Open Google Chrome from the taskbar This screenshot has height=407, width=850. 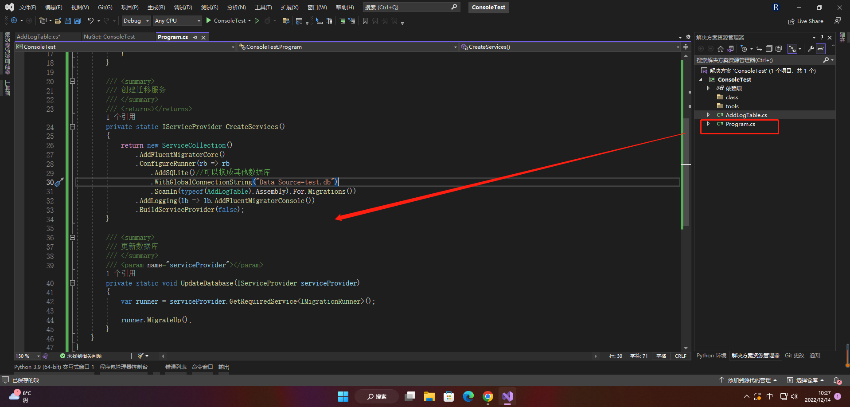[x=488, y=396]
